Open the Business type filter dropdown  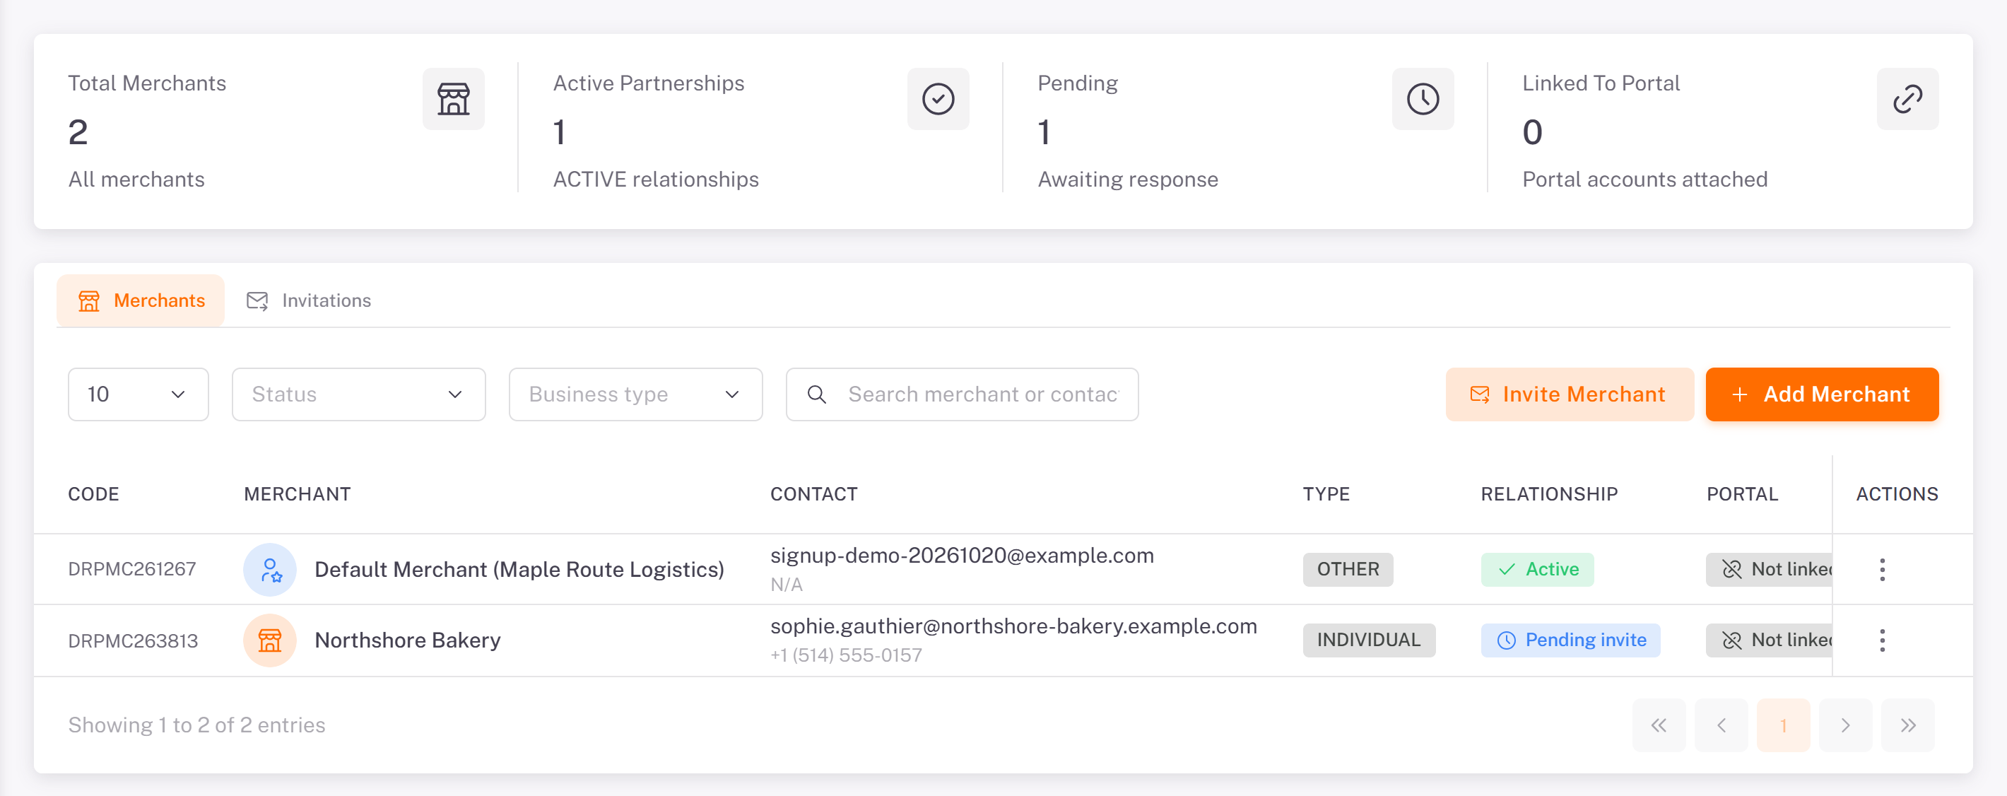coord(635,394)
